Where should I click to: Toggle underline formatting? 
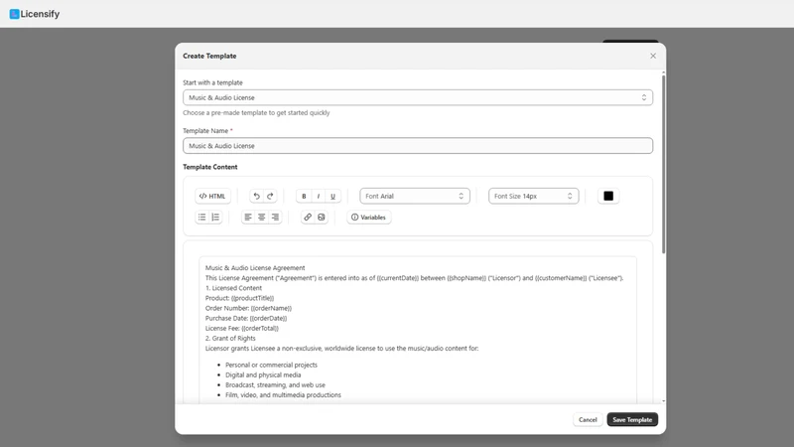click(x=332, y=196)
